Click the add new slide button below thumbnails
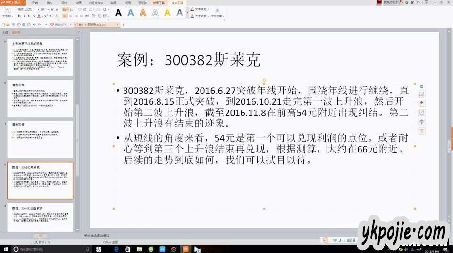The image size is (453, 253). coord(41,235)
